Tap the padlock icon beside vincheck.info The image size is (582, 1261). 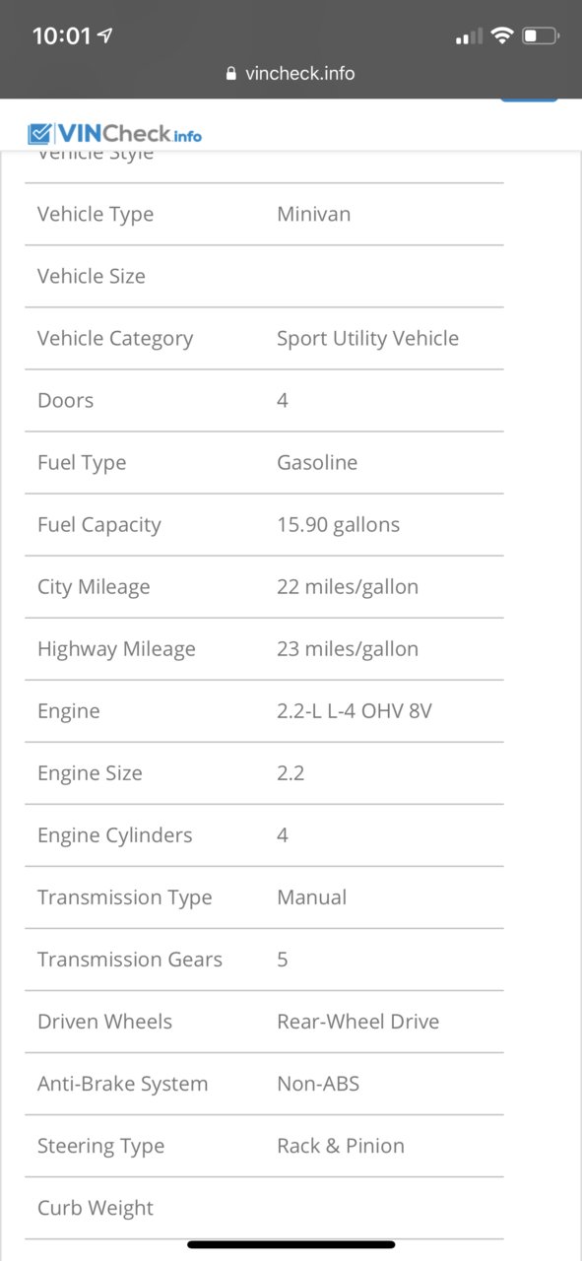(x=231, y=73)
